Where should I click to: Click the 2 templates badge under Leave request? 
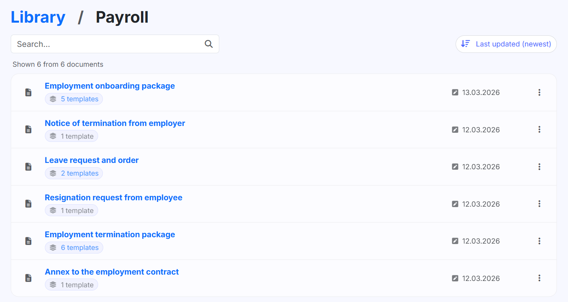tap(74, 173)
